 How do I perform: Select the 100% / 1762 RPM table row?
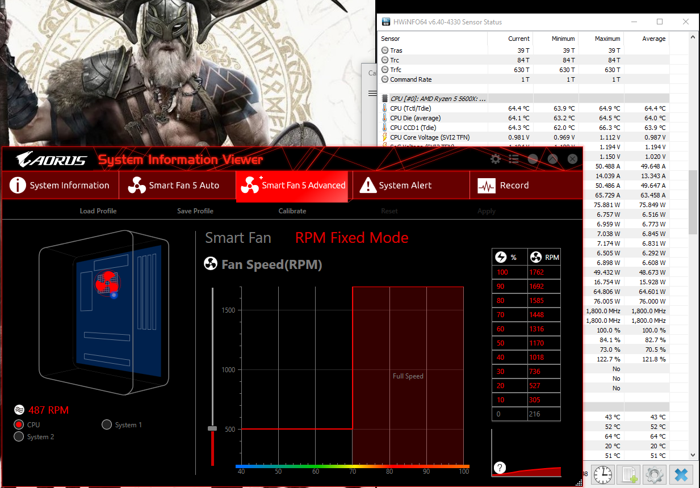(x=526, y=272)
